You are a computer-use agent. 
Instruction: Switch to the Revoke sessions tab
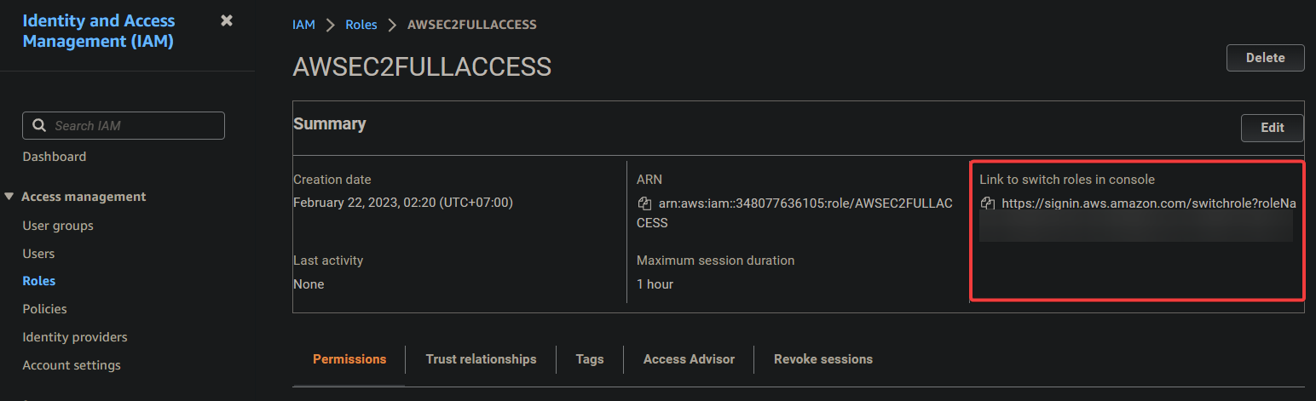[823, 359]
